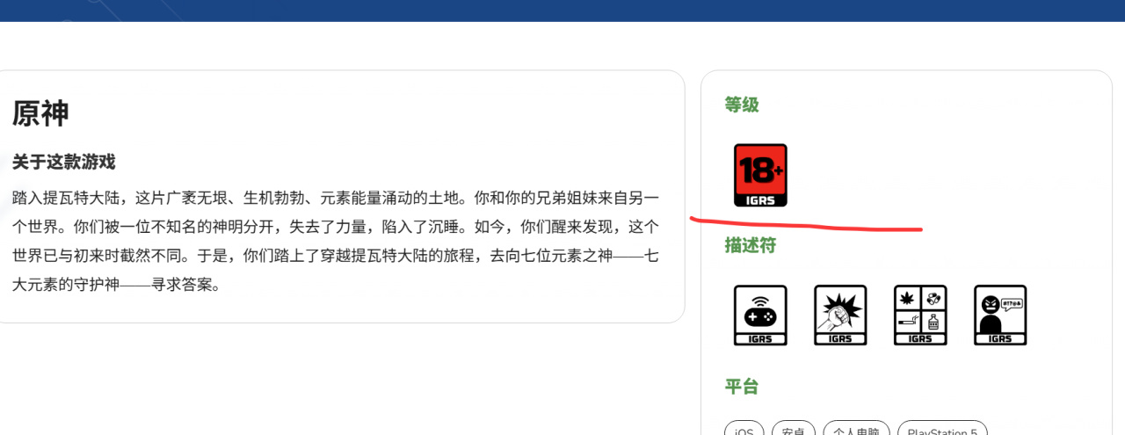This screenshot has height=435, width=1125.
Task: Choose the 个人电脑 platform tag
Action: tap(856, 429)
